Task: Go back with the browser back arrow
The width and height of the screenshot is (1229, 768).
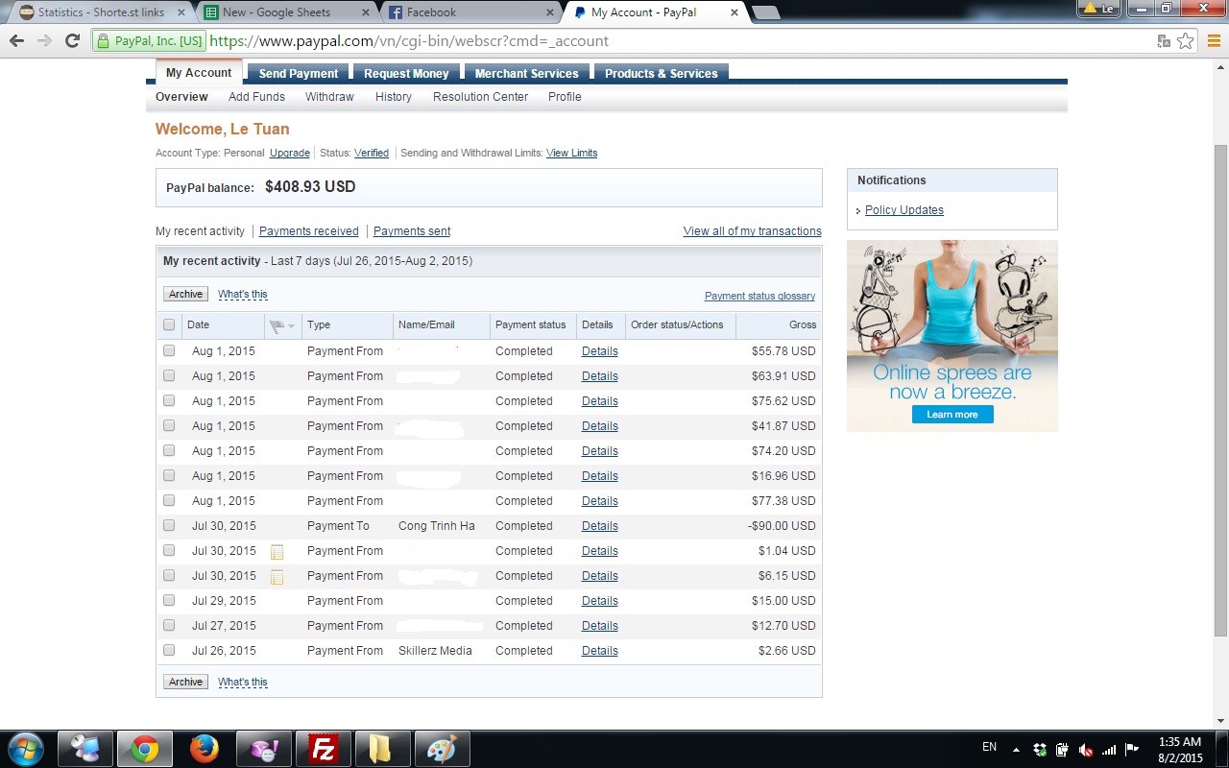Action: coord(16,41)
